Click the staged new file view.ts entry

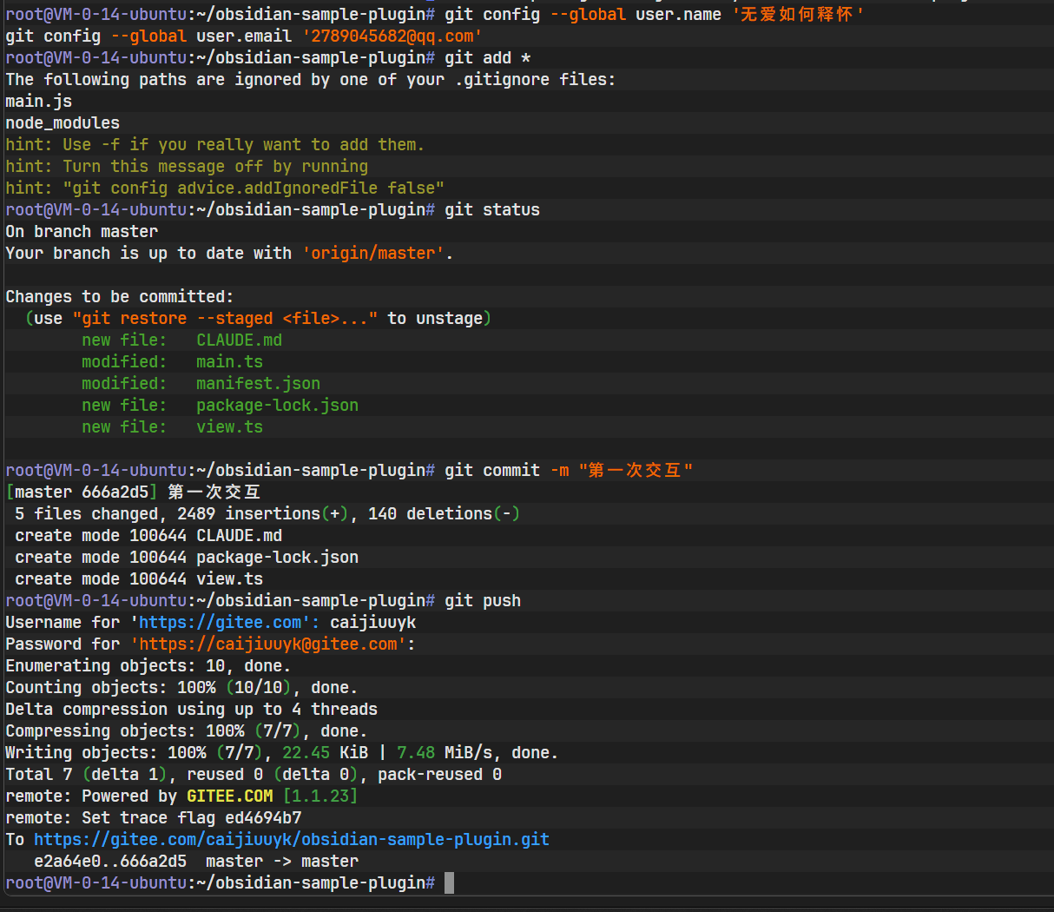tap(229, 427)
